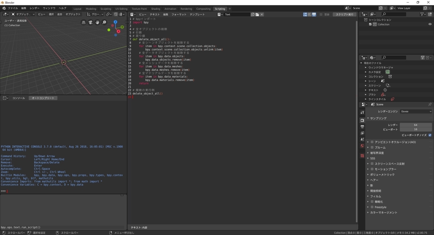Click the perspective/orthographic grid view icon
Screen dimensions: 434x235
click(84, 22)
